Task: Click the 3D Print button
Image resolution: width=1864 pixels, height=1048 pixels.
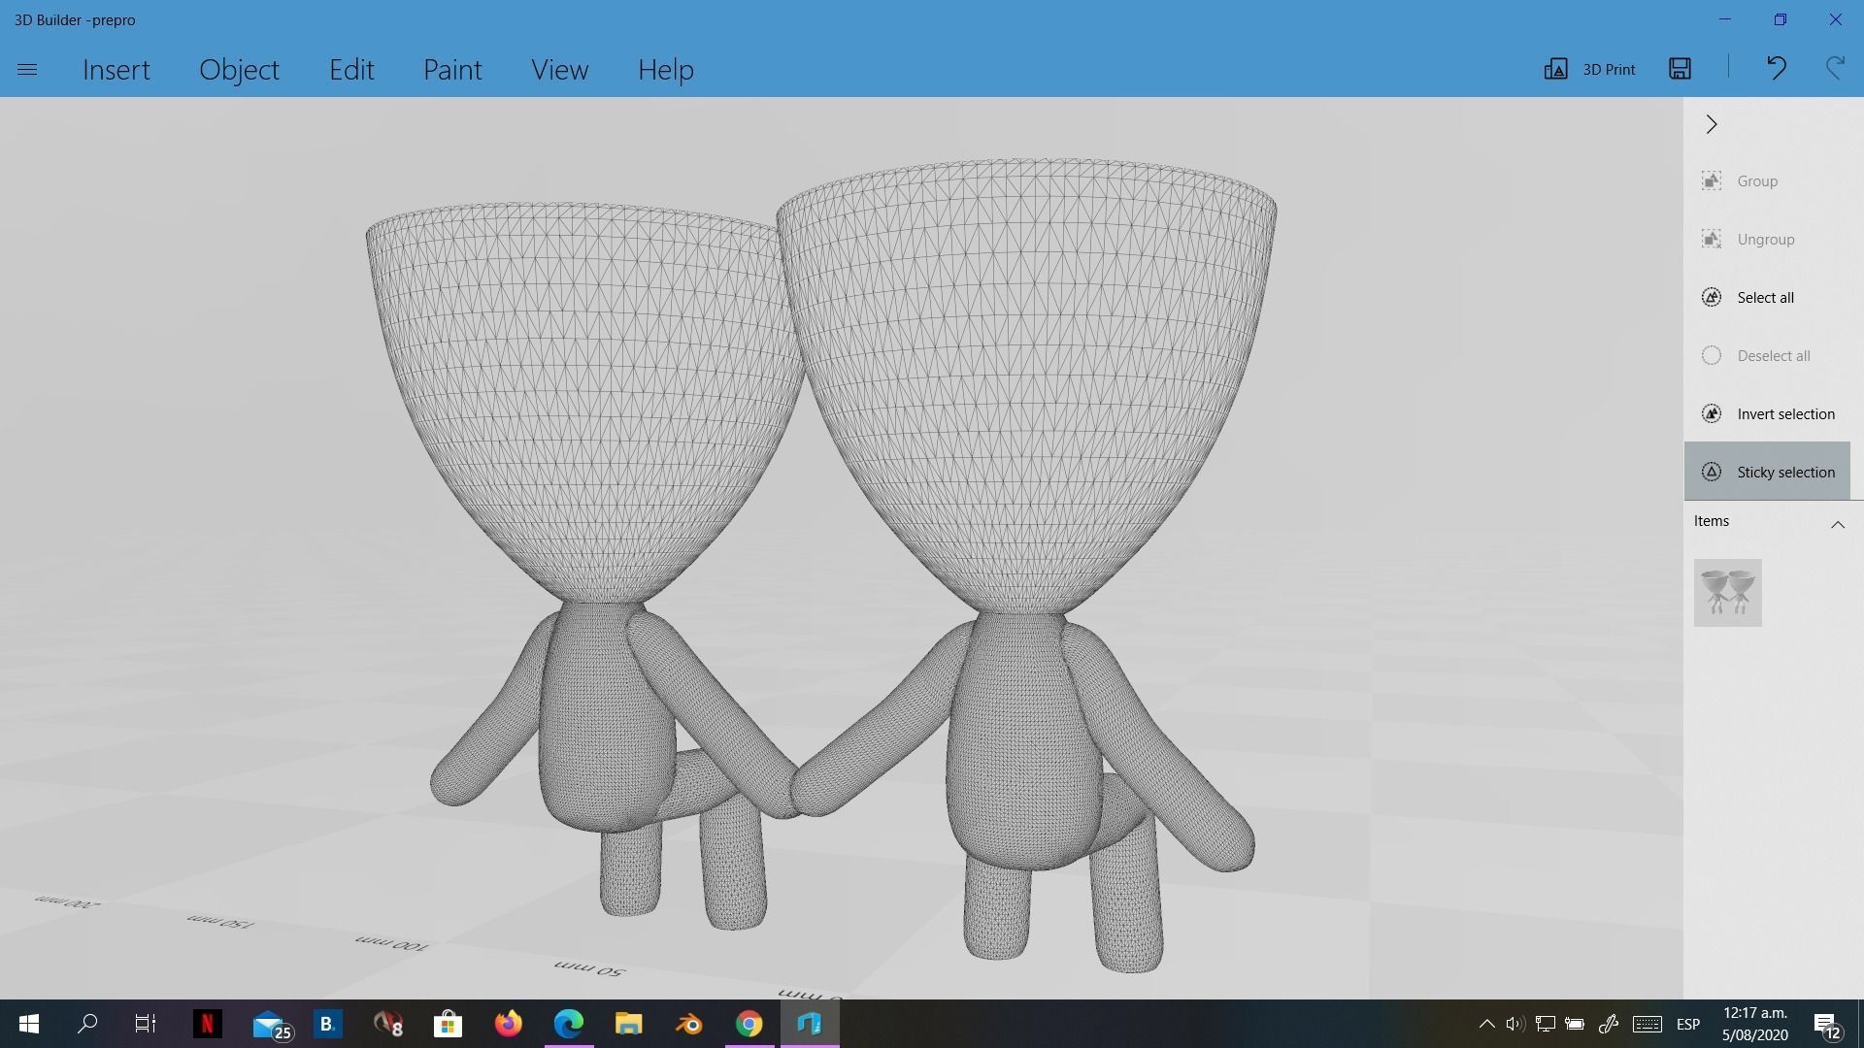Action: pyautogui.click(x=1589, y=69)
